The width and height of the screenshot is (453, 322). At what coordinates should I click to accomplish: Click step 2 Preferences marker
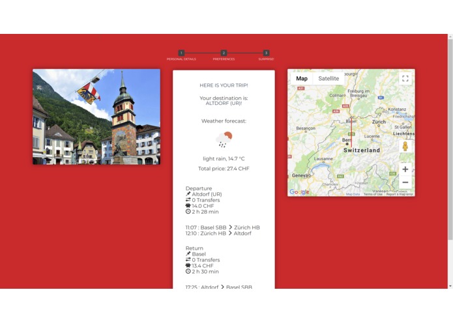224,53
